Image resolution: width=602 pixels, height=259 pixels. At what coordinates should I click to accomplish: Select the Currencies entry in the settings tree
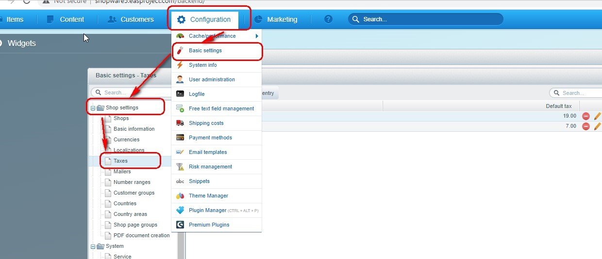pos(126,139)
